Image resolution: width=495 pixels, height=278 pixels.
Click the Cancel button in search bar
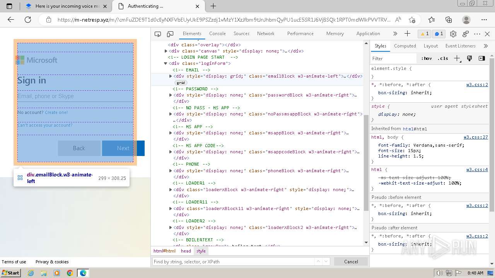(351, 261)
